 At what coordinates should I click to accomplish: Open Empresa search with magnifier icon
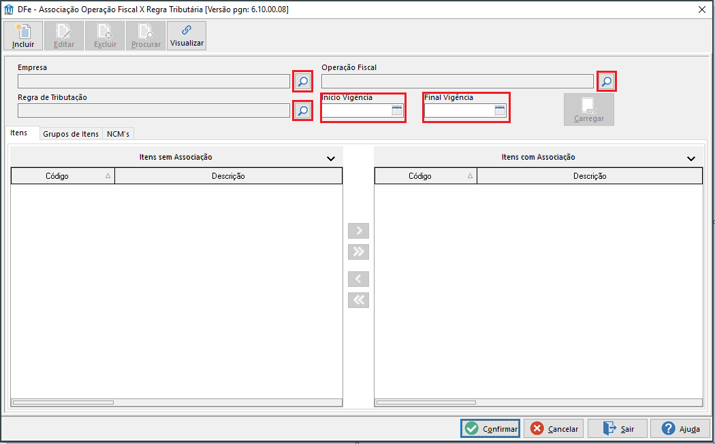click(303, 82)
